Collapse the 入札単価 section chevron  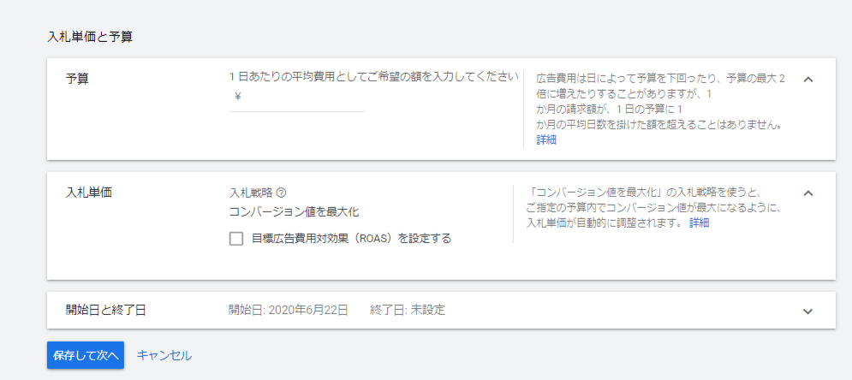[808, 193]
